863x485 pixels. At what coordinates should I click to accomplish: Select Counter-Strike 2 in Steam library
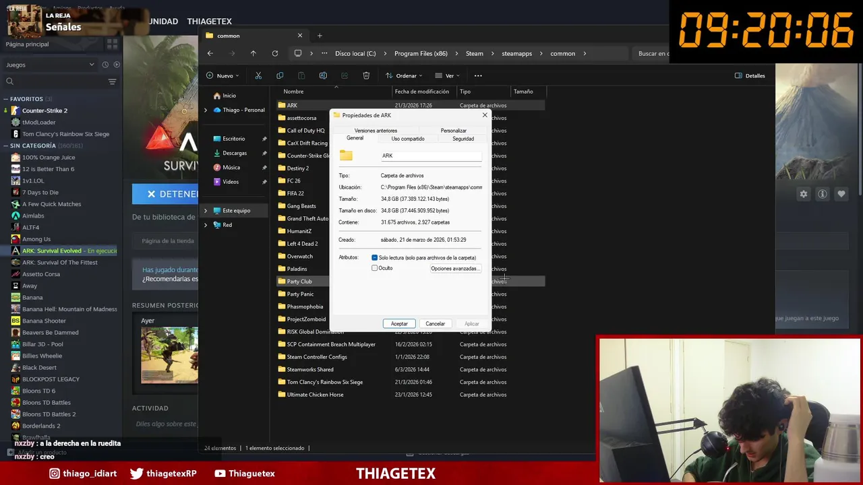click(44, 110)
